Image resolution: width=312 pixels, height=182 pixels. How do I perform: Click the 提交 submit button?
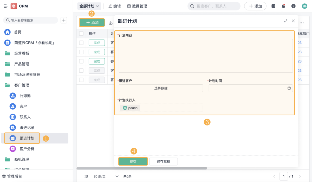(x=133, y=161)
